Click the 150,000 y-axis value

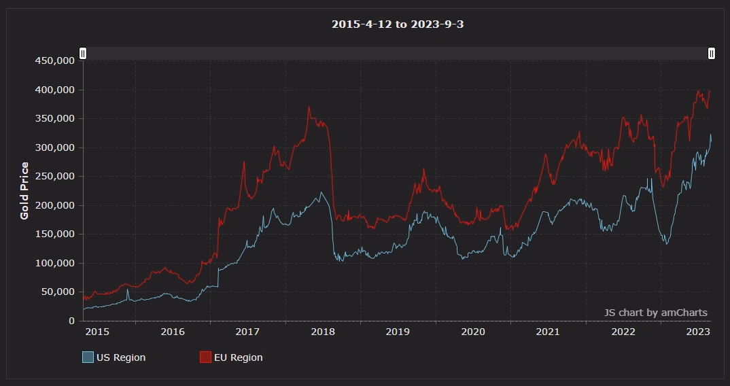click(55, 234)
